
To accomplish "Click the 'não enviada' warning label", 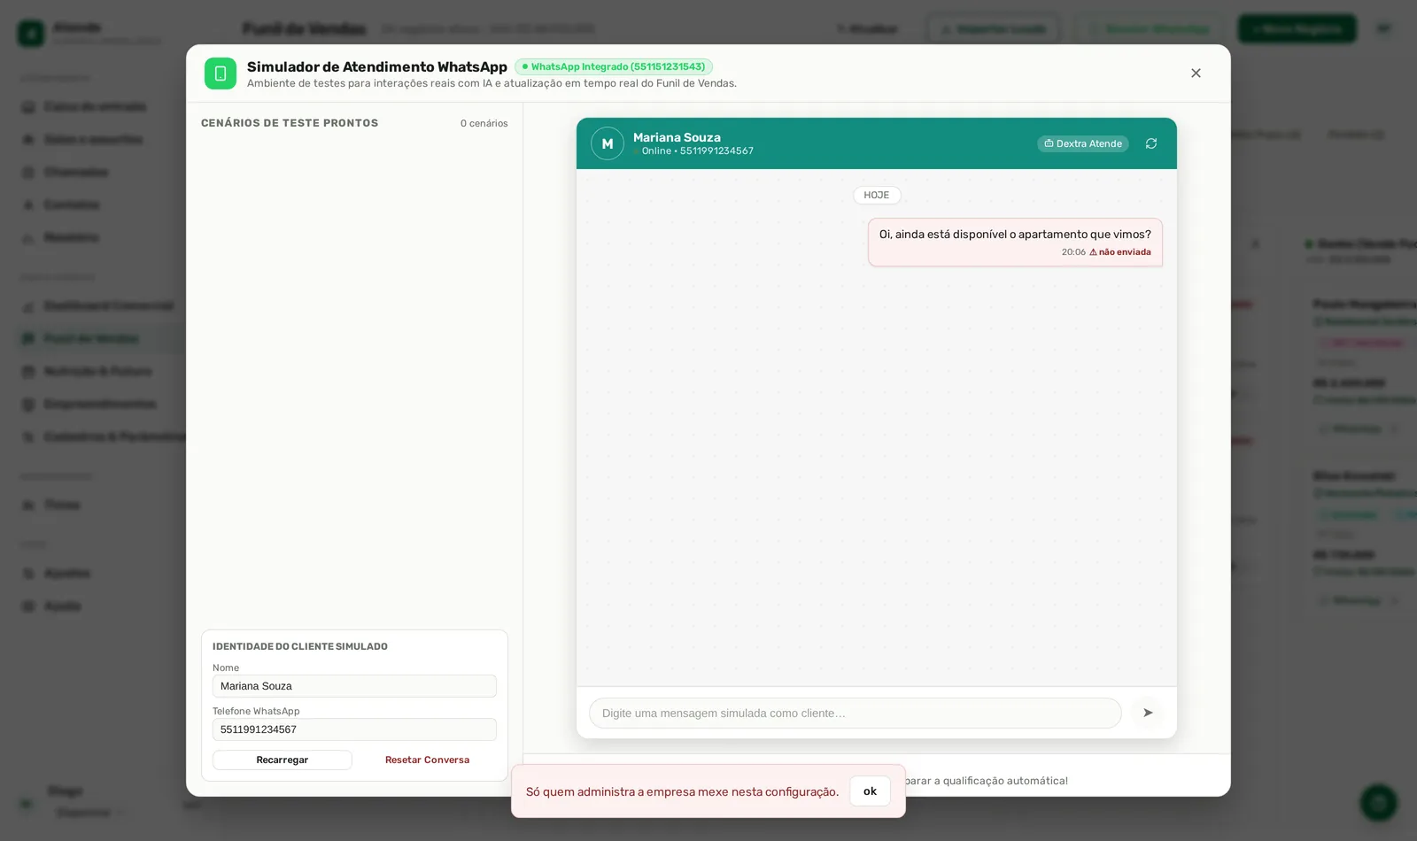I will [1120, 252].
